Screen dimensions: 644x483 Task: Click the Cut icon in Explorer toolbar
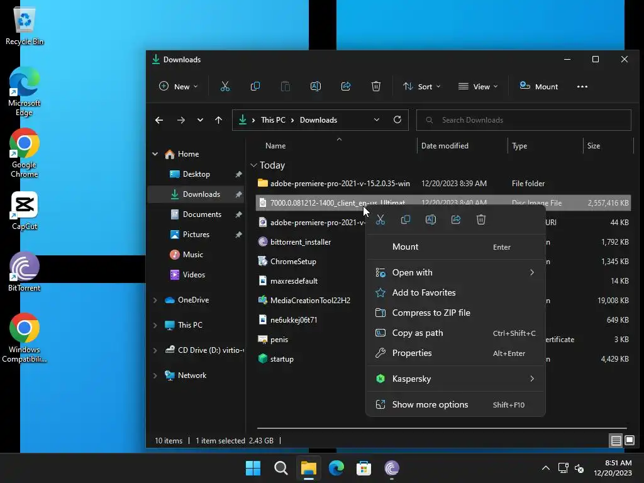(x=225, y=86)
